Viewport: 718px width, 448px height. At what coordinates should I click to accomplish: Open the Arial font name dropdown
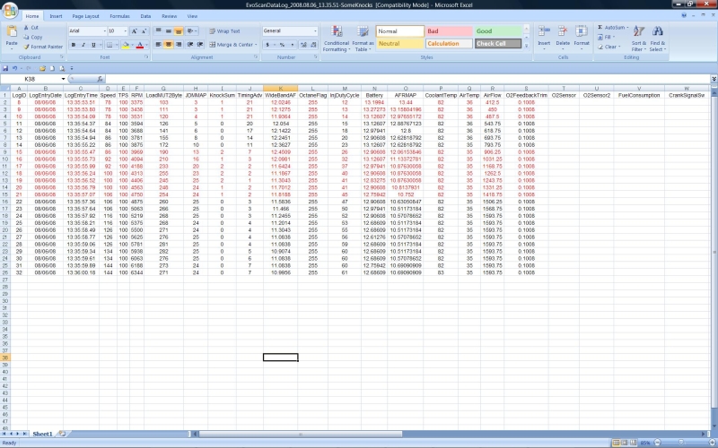click(101, 30)
